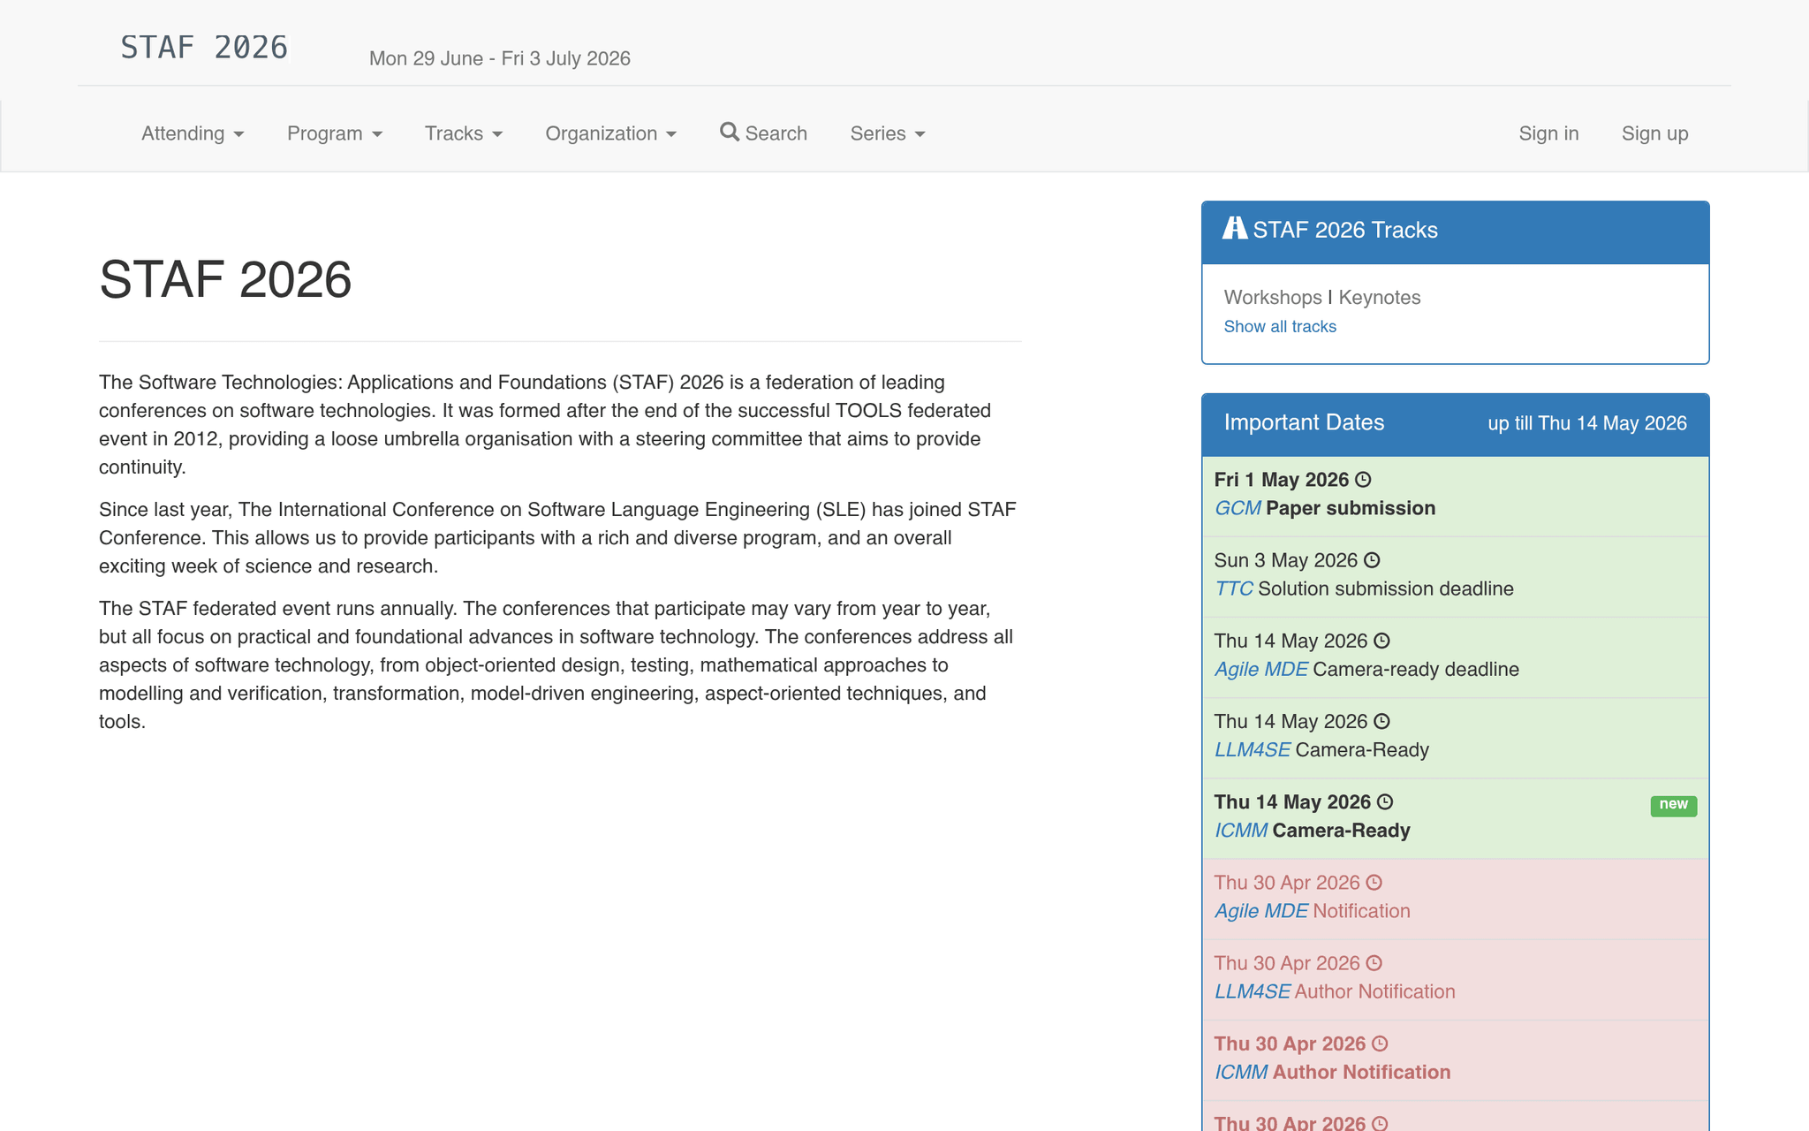1809x1131 pixels.
Task: Open the Series dropdown menu
Action: click(x=888, y=133)
